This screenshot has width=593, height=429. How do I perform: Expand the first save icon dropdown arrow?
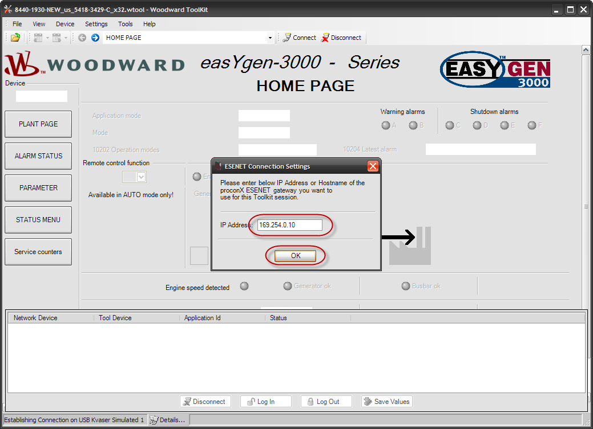[47, 38]
